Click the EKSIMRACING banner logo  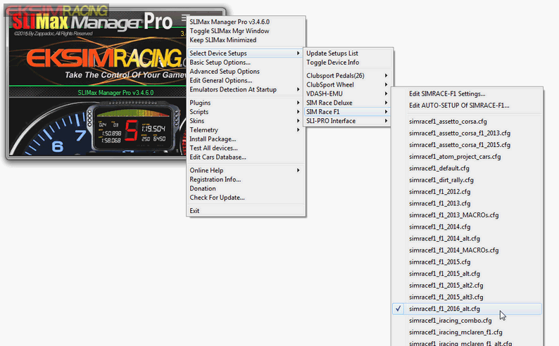tap(106, 58)
